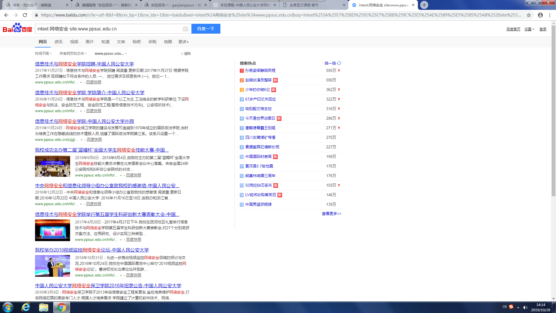Click the Baidu logo
Viewport: 556px width, 313px height.
(x=17, y=28)
